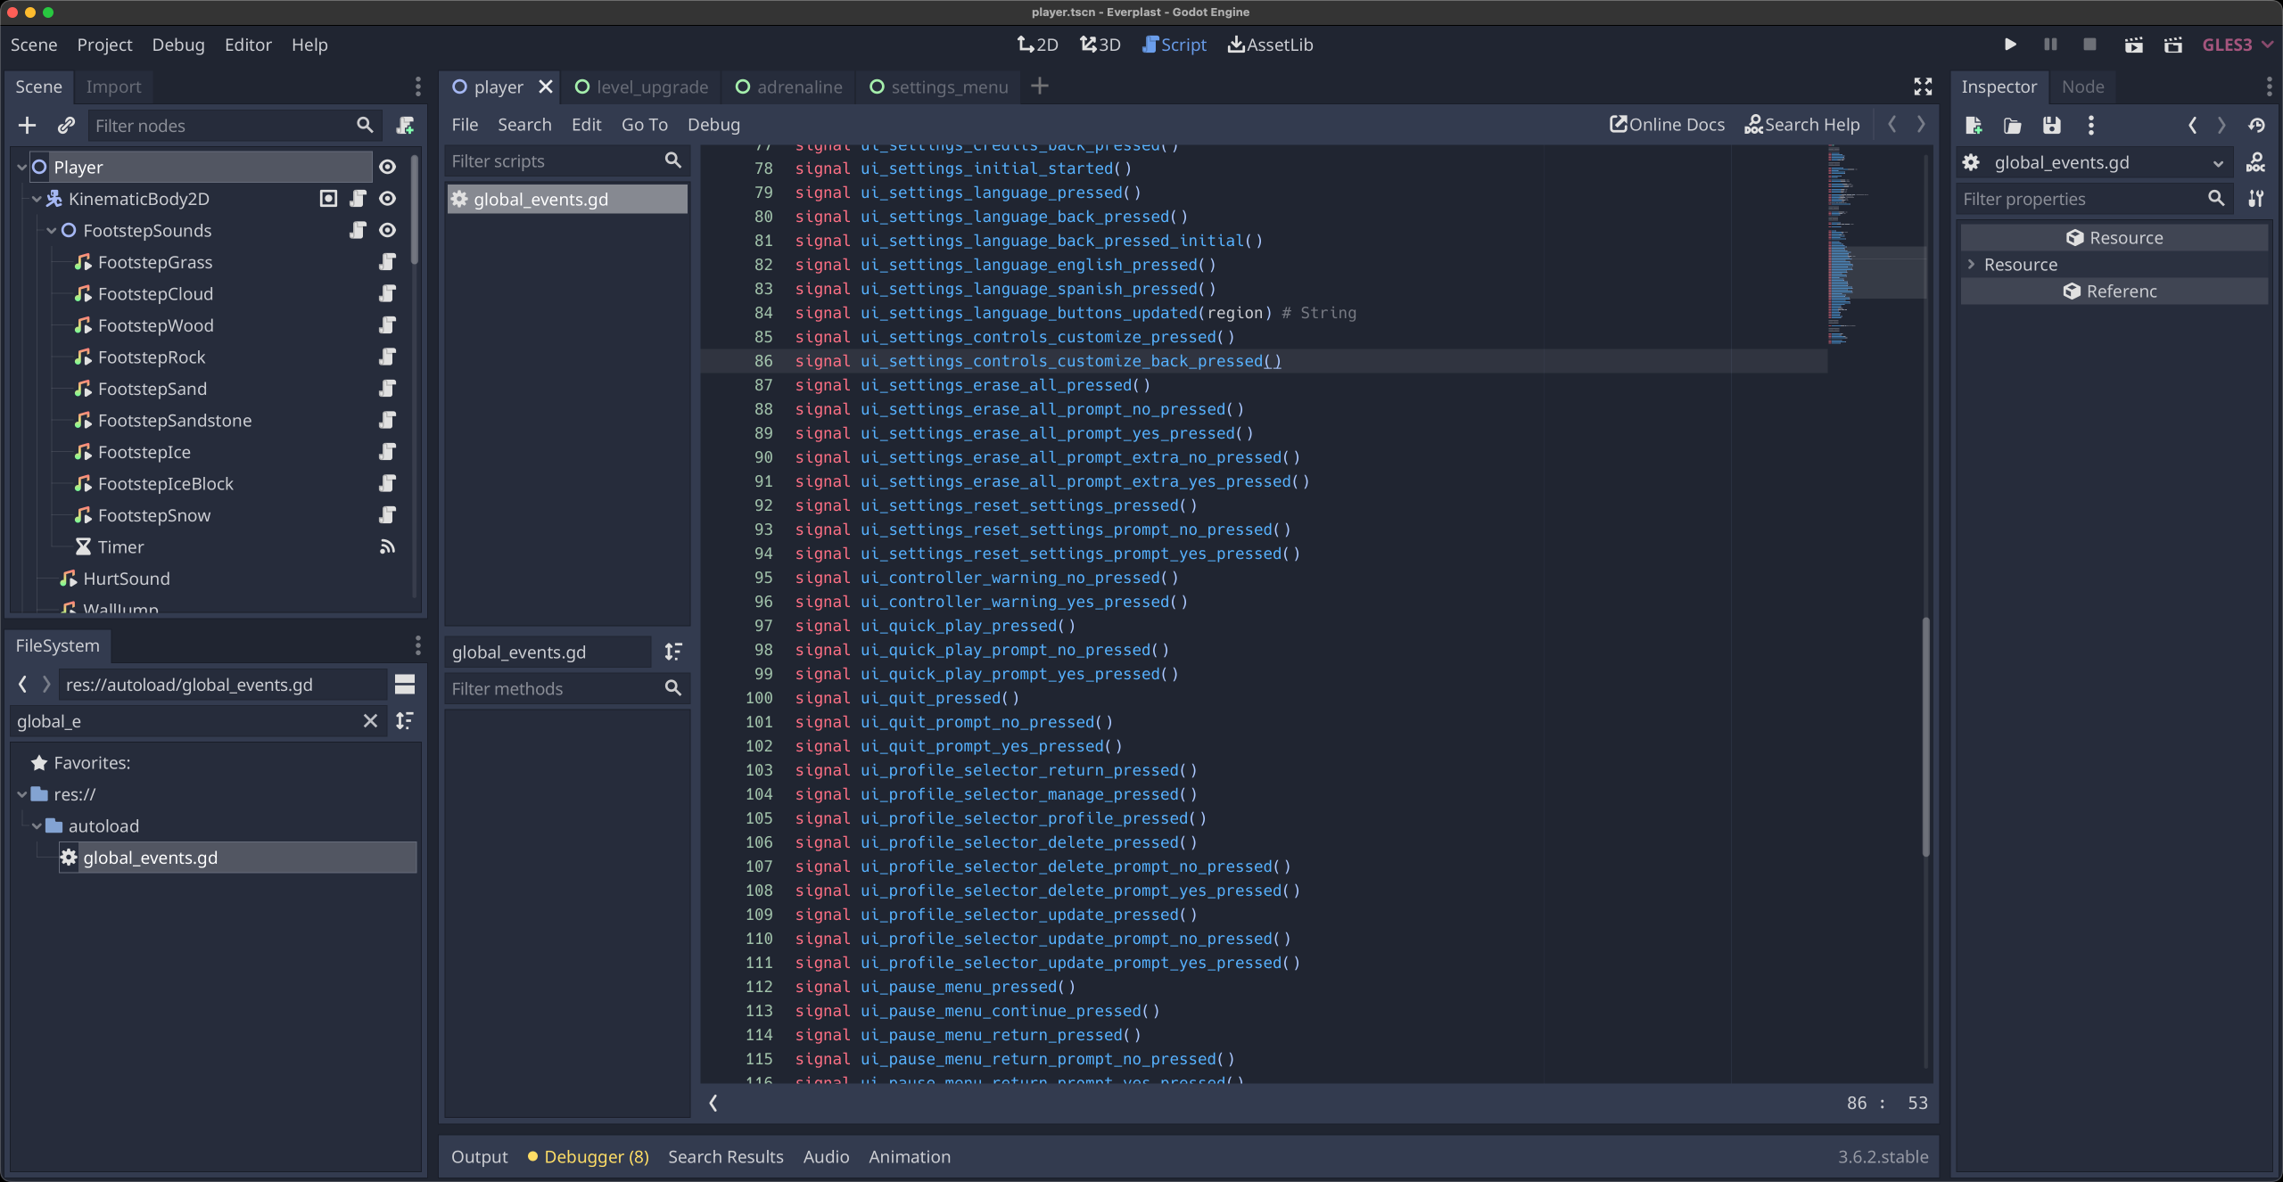The image size is (2283, 1182).
Task: Open the AssetLib workspace
Action: (x=1270, y=45)
